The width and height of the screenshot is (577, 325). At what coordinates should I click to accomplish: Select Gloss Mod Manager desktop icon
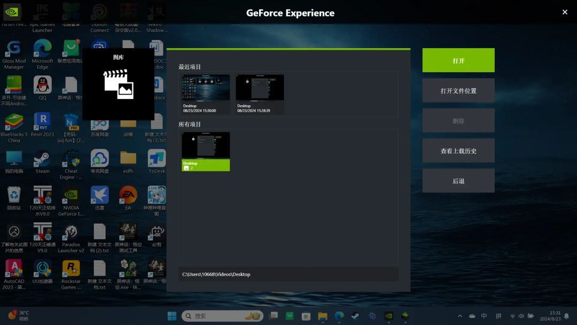point(14,55)
